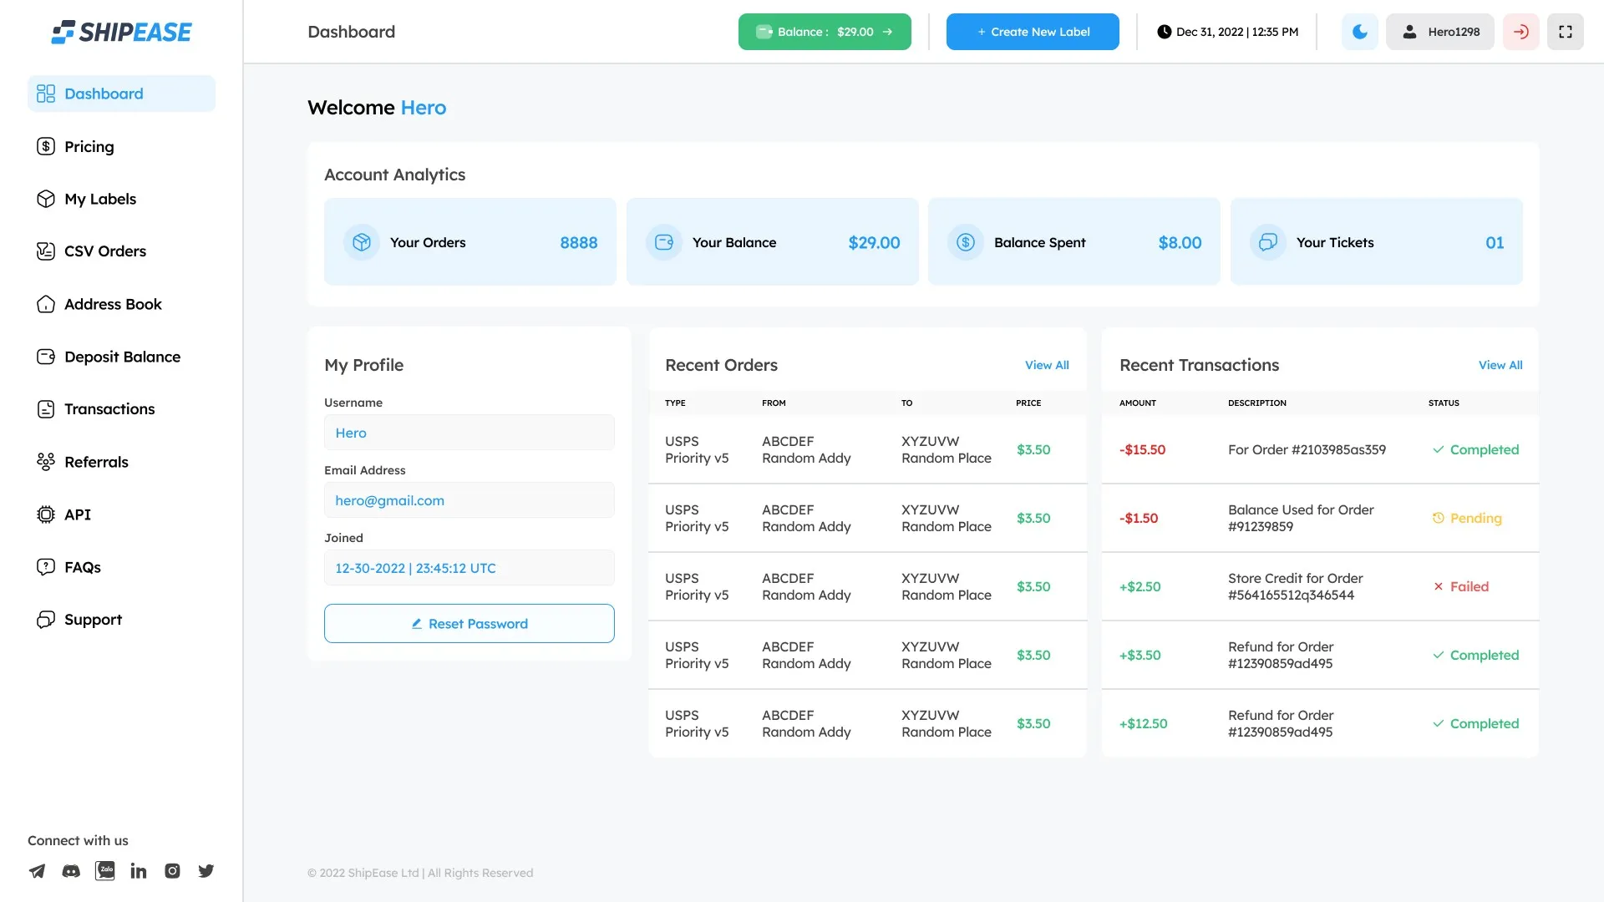Click Create New Label button
The image size is (1604, 902).
(x=1032, y=32)
